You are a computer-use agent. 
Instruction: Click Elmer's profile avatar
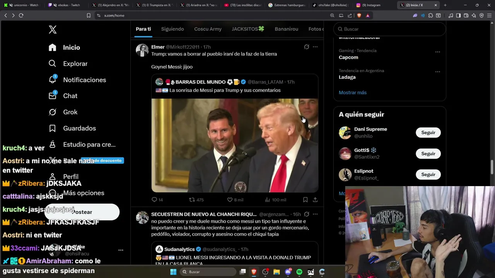click(142, 50)
